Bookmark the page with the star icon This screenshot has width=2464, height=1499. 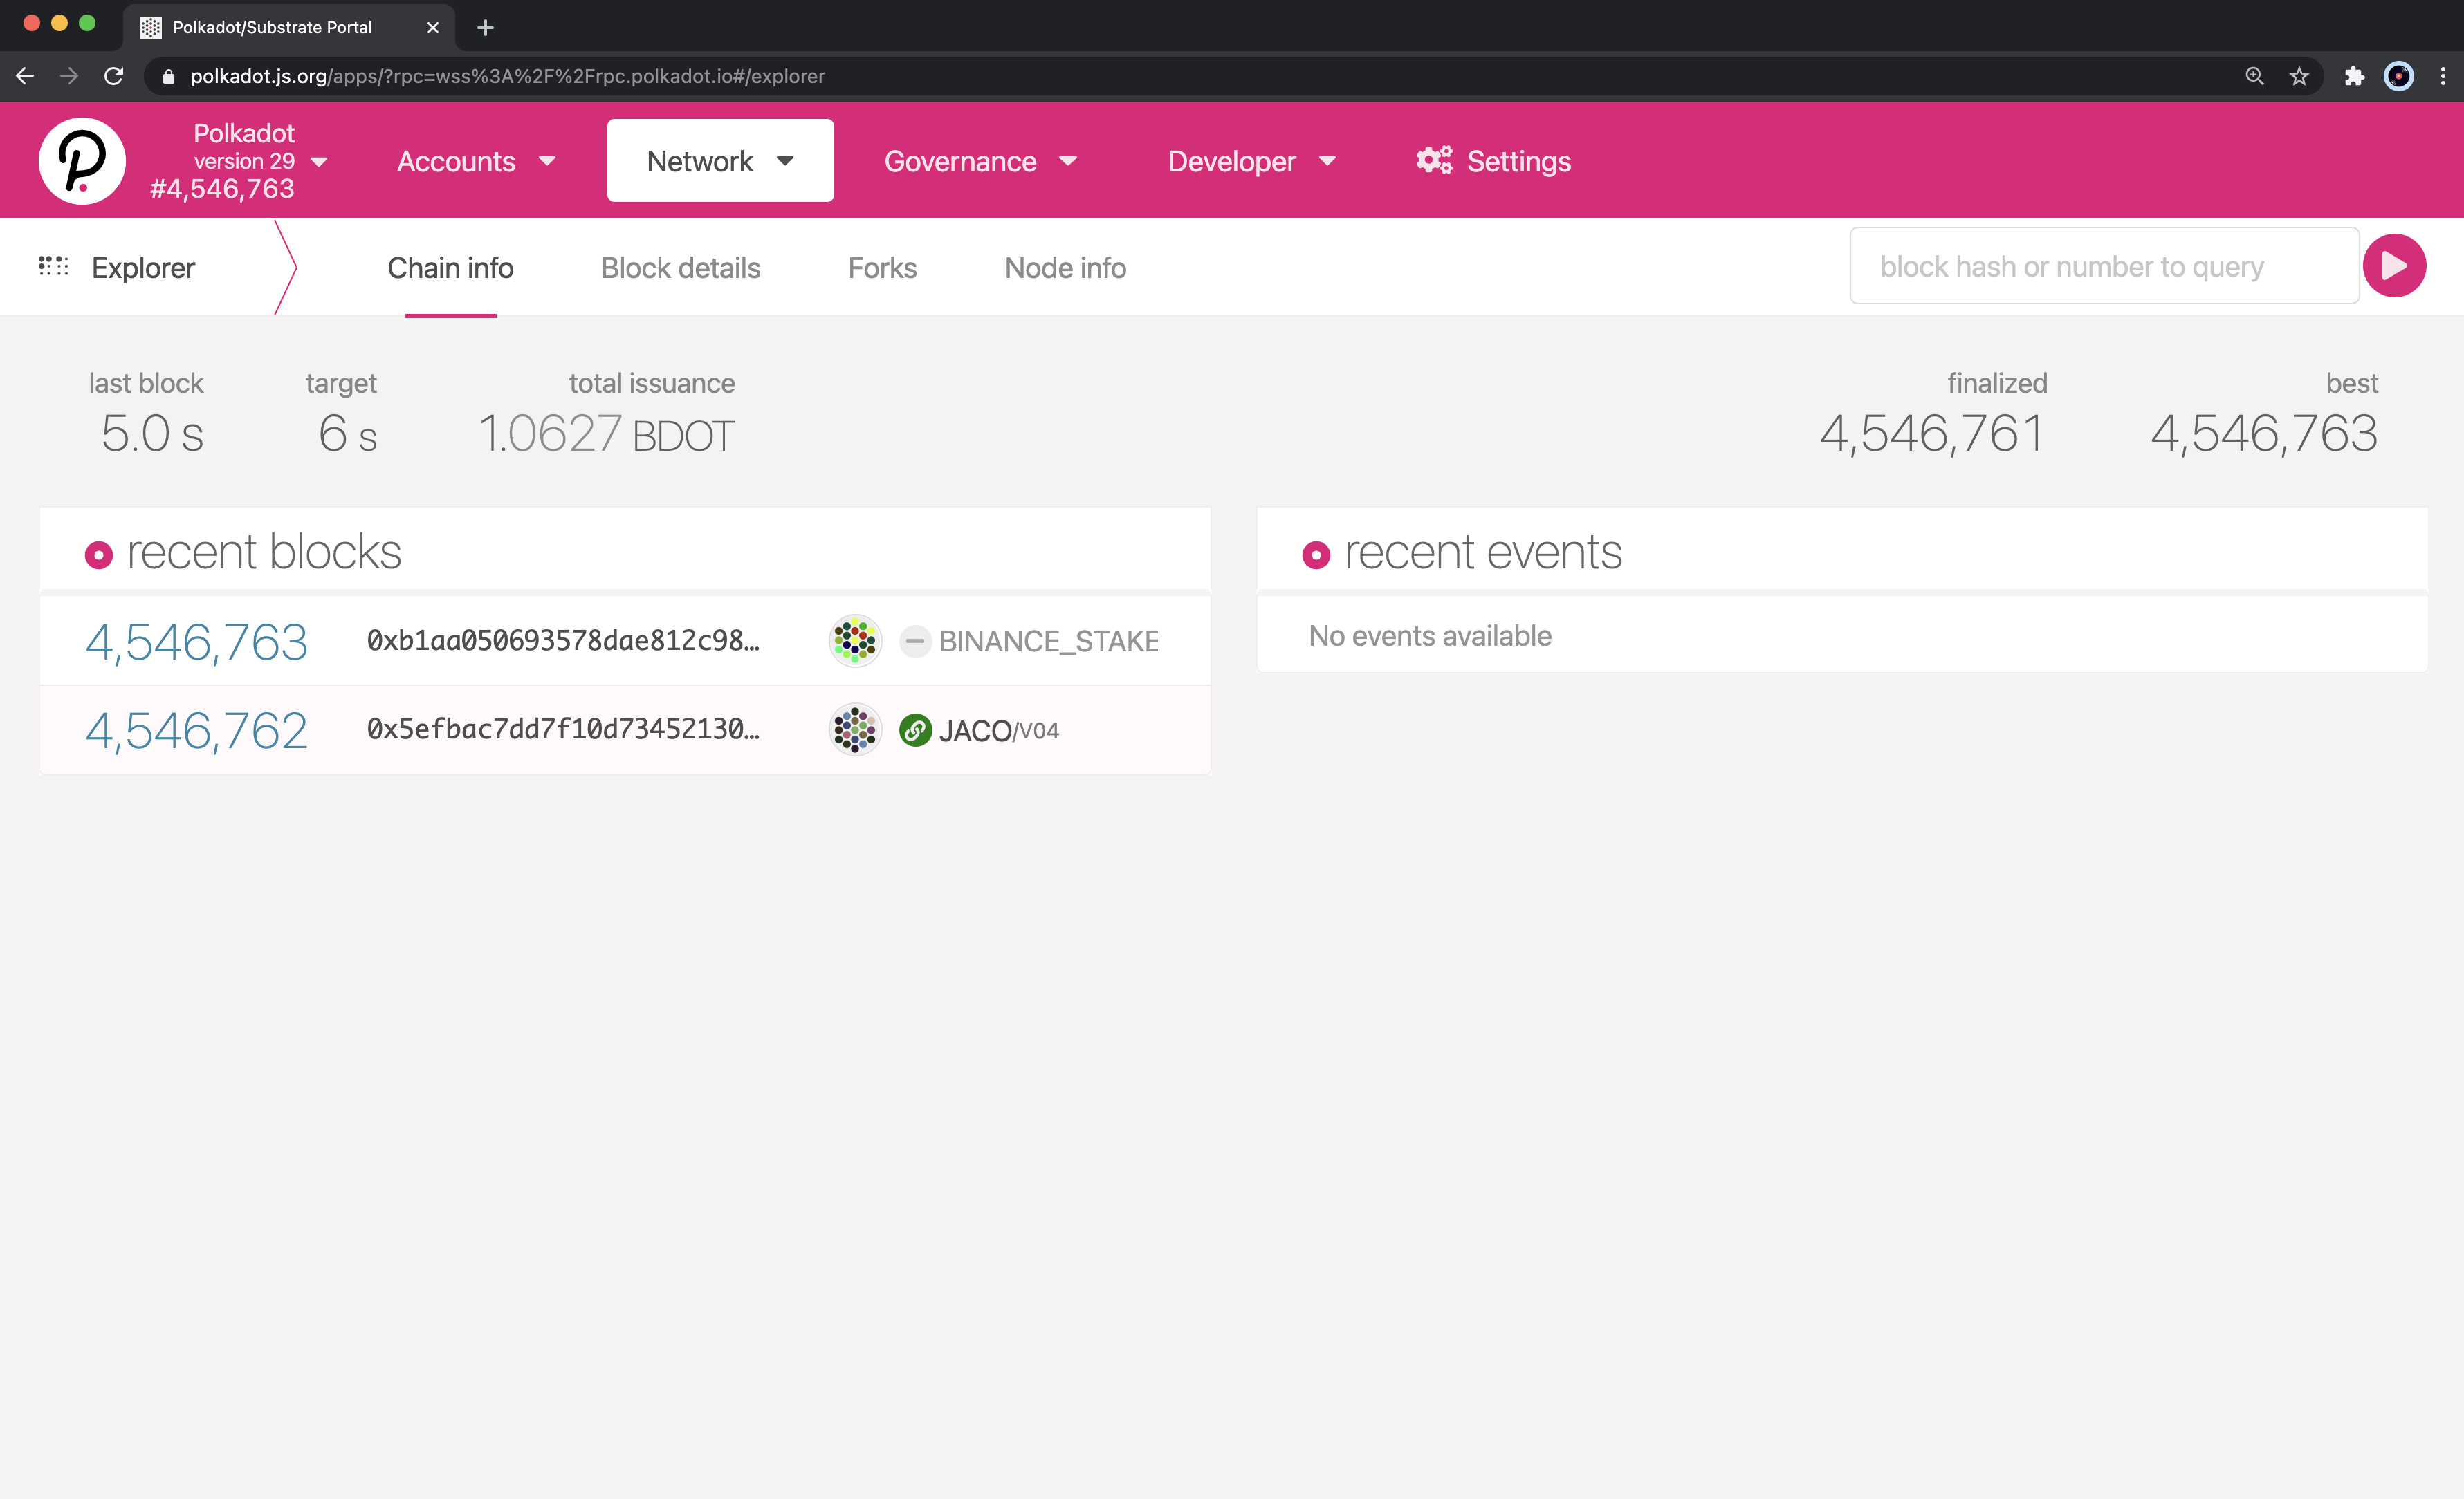(2299, 76)
